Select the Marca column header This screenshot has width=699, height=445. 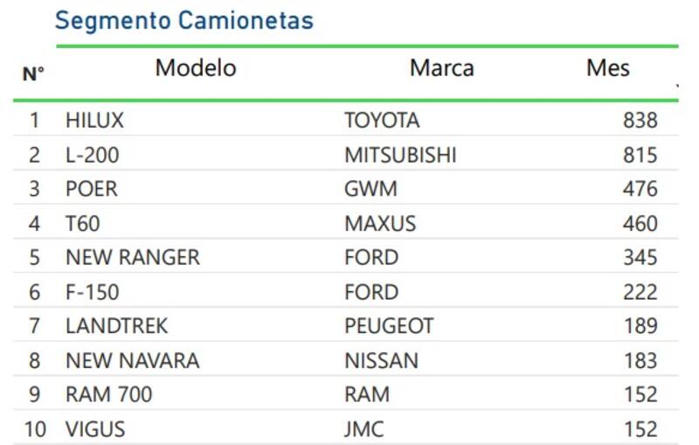441,68
